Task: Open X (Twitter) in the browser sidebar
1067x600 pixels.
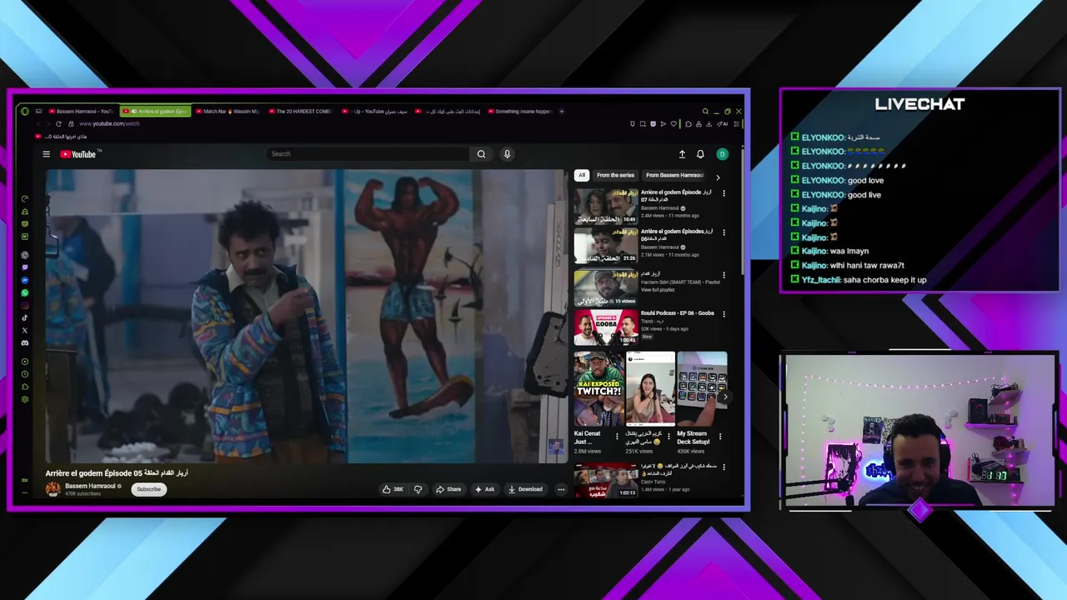Action: [25, 331]
